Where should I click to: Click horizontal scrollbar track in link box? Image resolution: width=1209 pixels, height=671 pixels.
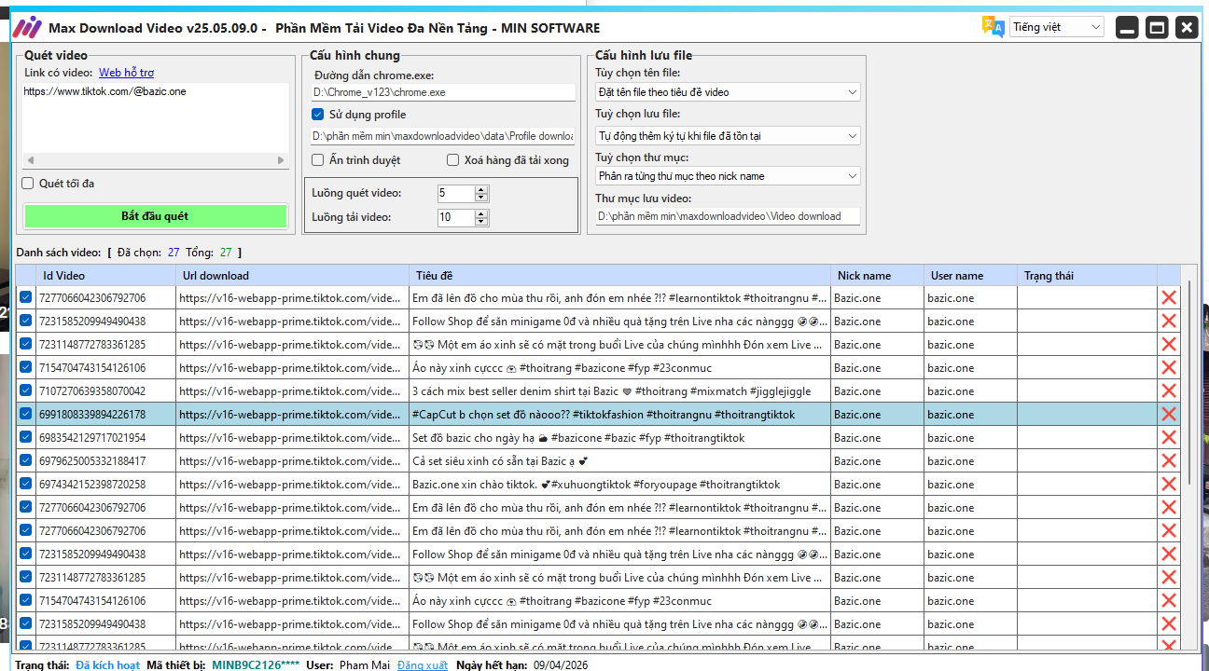pos(155,160)
